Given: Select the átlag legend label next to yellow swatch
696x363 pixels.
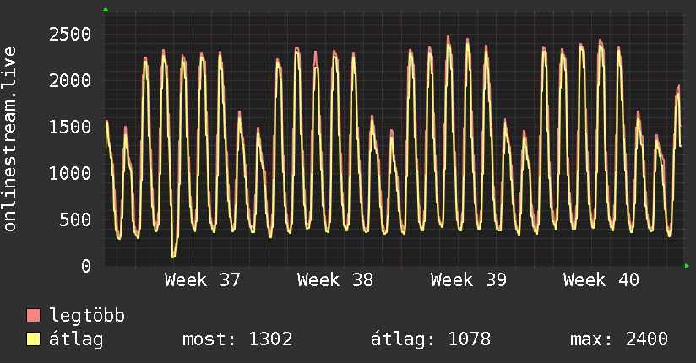Looking at the screenshot, I should click(76, 339).
